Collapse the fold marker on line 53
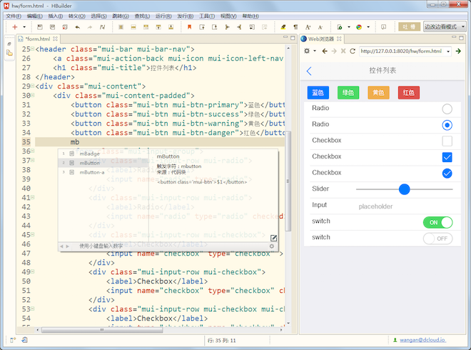The image size is (471, 350). coord(32,309)
